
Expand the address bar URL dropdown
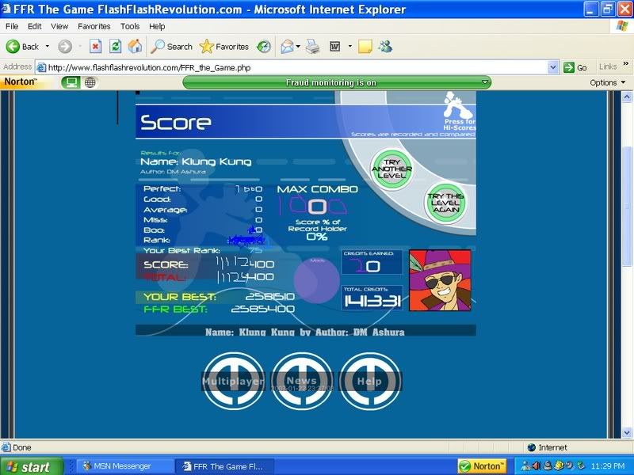tap(554, 67)
